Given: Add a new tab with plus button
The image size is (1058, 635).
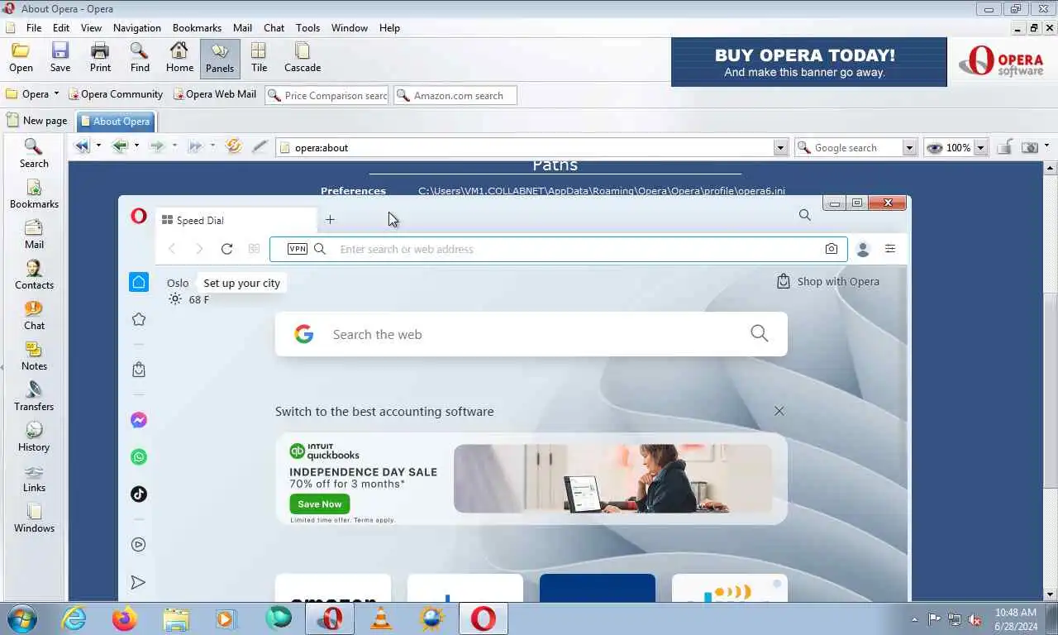Looking at the screenshot, I should pyautogui.click(x=330, y=219).
